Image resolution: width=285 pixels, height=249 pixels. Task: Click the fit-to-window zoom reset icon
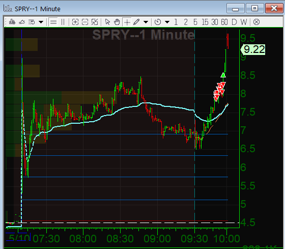click(x=95, y=22)
